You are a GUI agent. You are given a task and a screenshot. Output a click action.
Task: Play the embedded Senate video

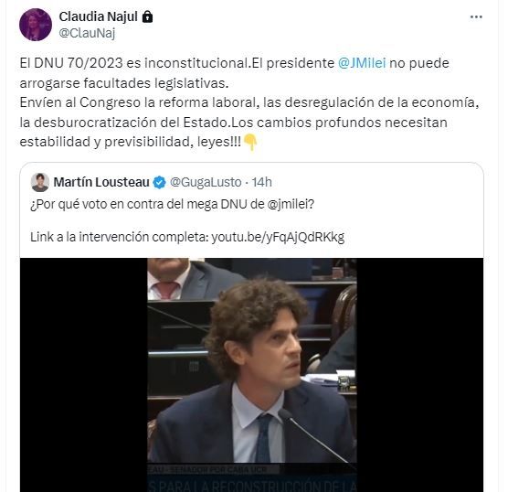[x=252, y=375]
